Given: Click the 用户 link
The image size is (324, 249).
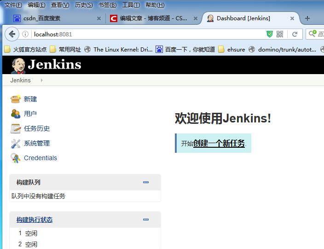Looking at the screenshot, I should (30, 114).
